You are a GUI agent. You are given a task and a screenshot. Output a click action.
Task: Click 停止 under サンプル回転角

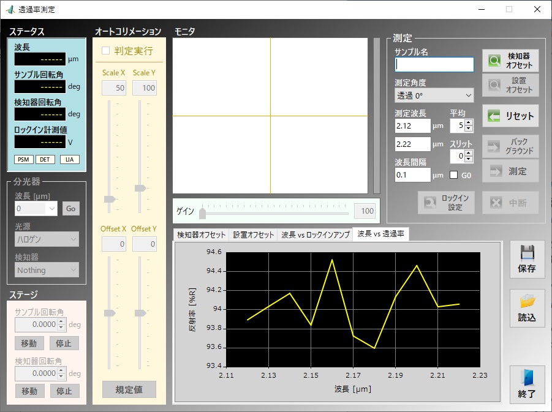(x=64, y=343)
